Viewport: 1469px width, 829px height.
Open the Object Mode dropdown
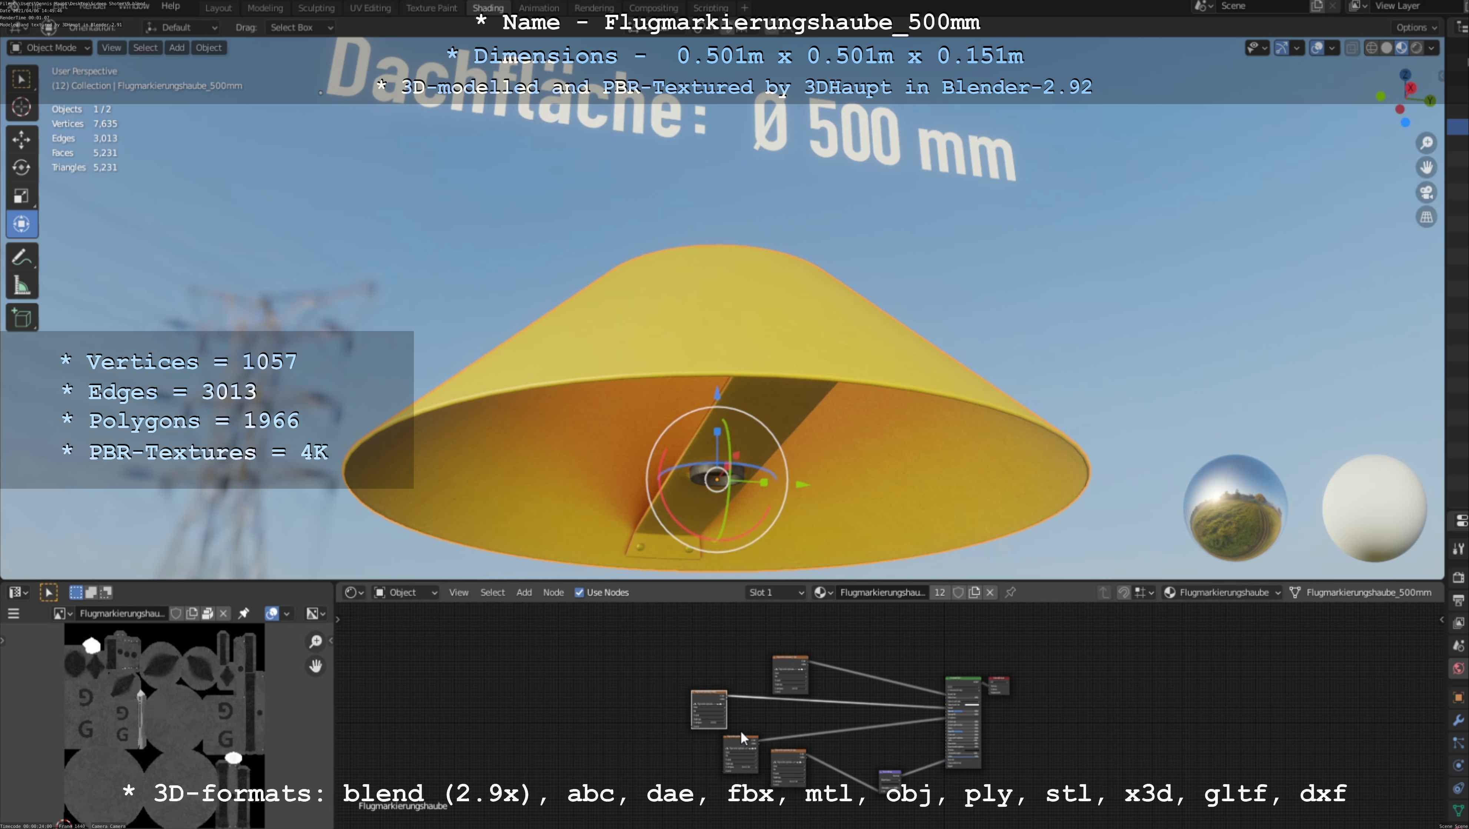(x=50, y=48)
